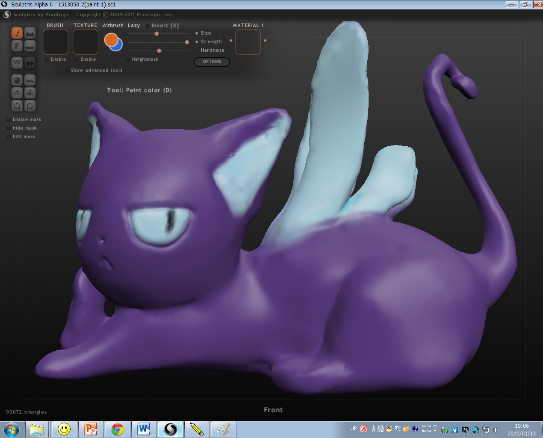Open Microsoft Word from taskbar
Image resolution: width=543 pixels, height=438 pixels.
coord(144,429)
